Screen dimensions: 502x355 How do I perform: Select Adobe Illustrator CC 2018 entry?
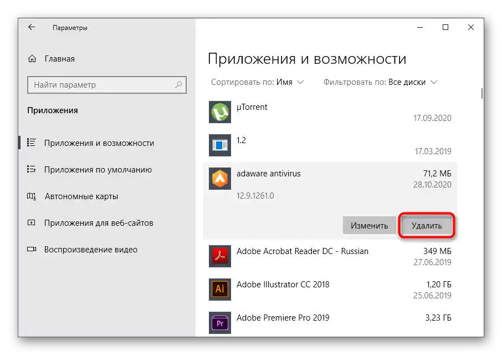(283, 284)
